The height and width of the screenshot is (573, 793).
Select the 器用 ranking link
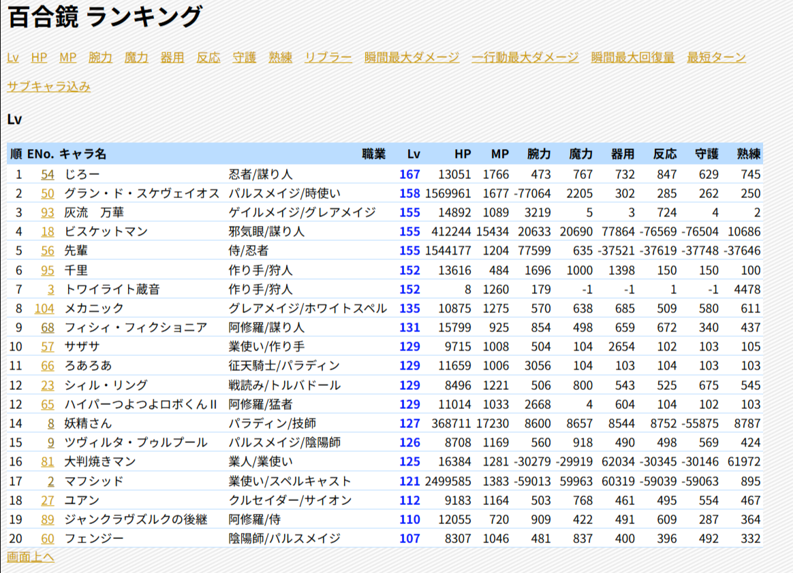coord(172,57)
